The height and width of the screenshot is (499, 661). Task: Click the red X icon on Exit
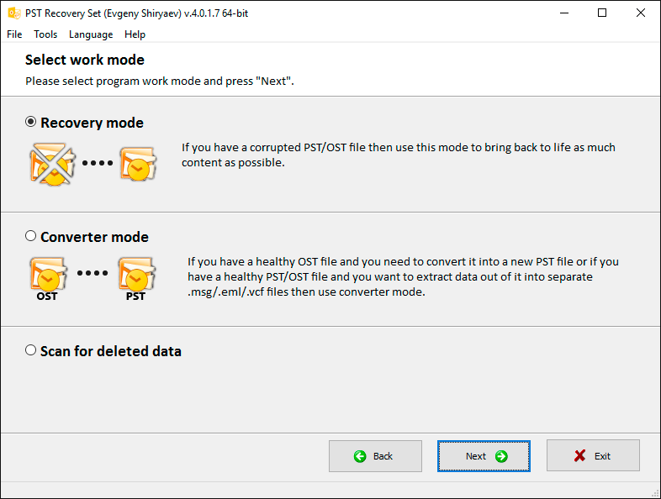point(580,456)
